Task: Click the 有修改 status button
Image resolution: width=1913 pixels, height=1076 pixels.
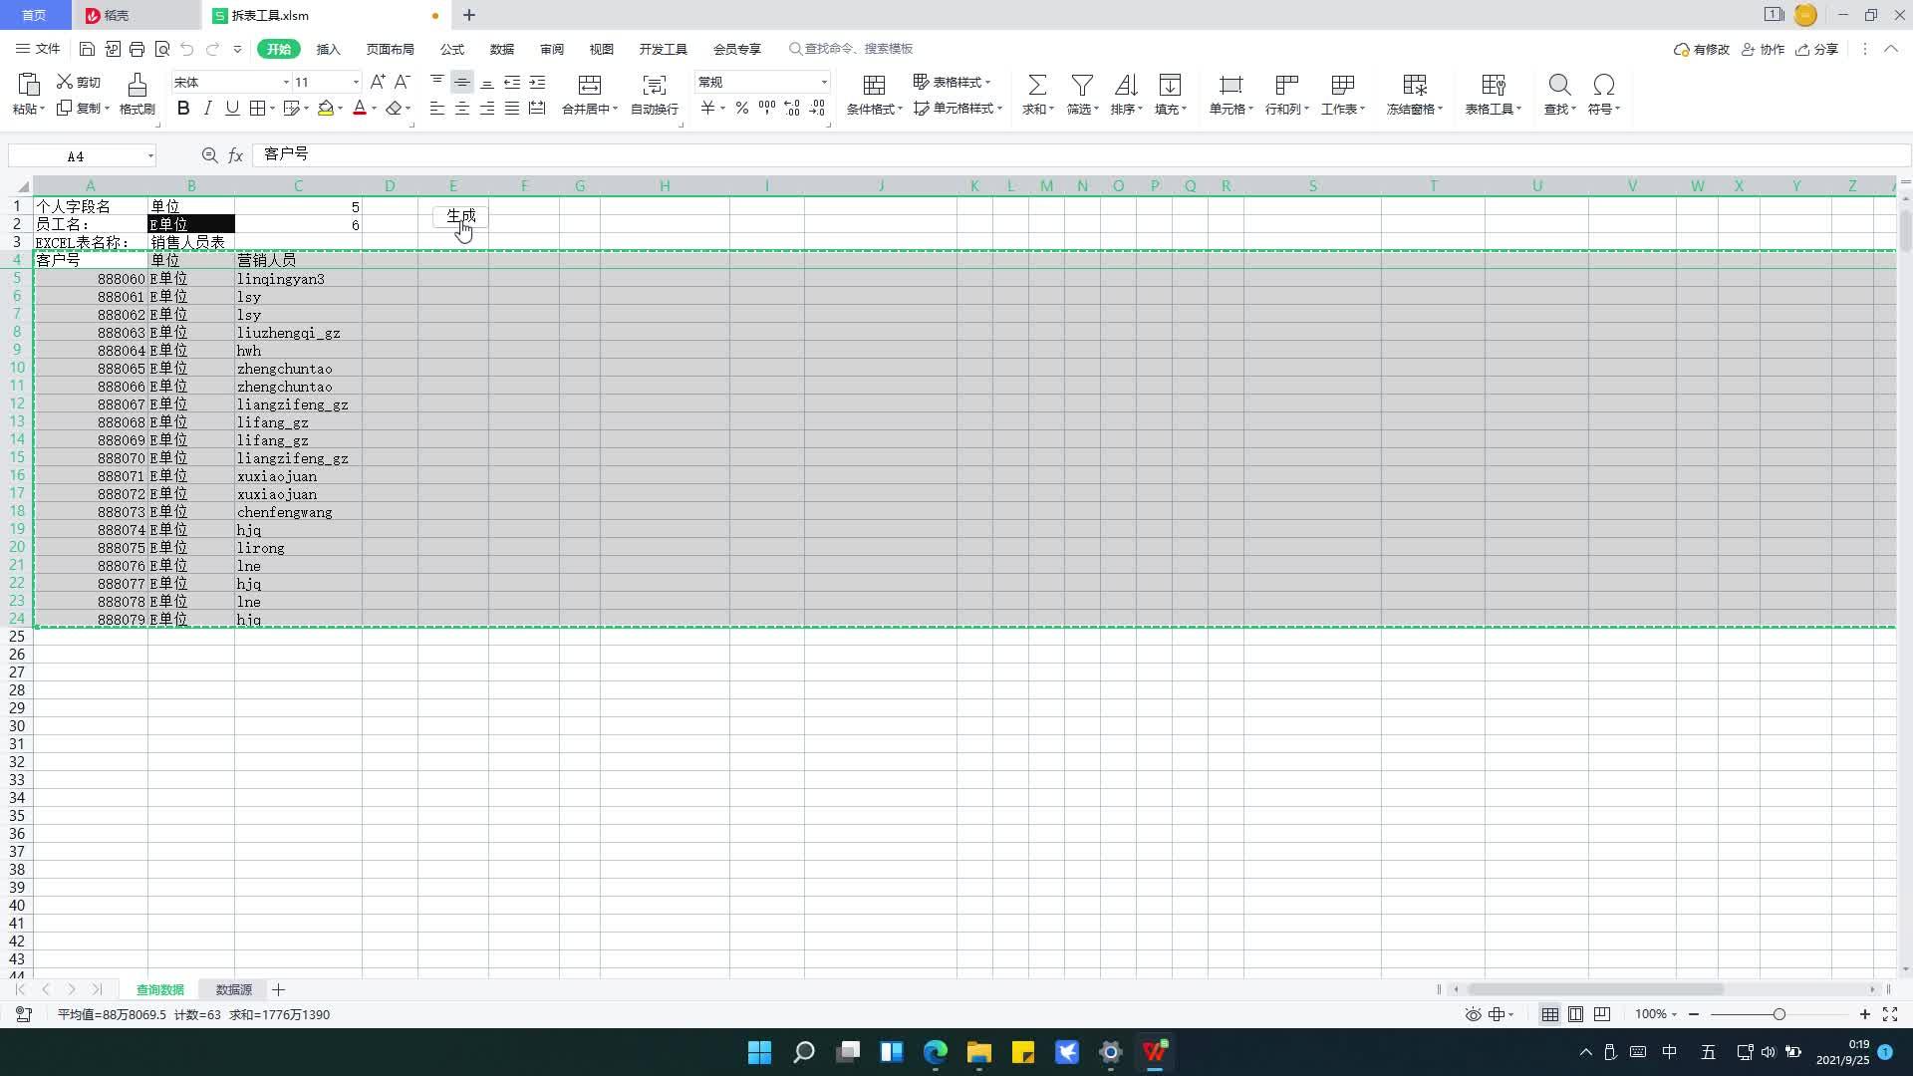Action: coord(1702,49)
